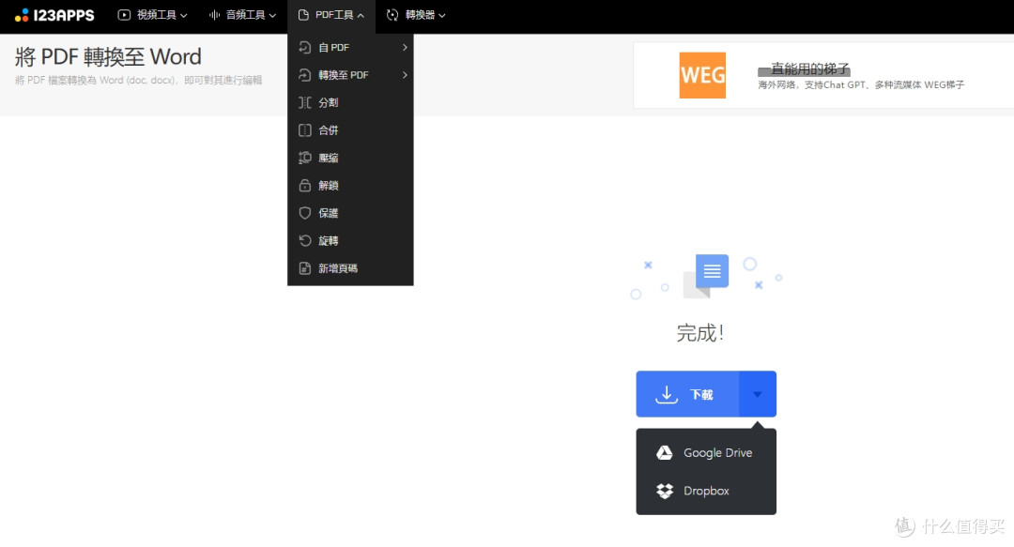
Task: Expand the 自 PDF submenu arrow
Action: [405, 47]
